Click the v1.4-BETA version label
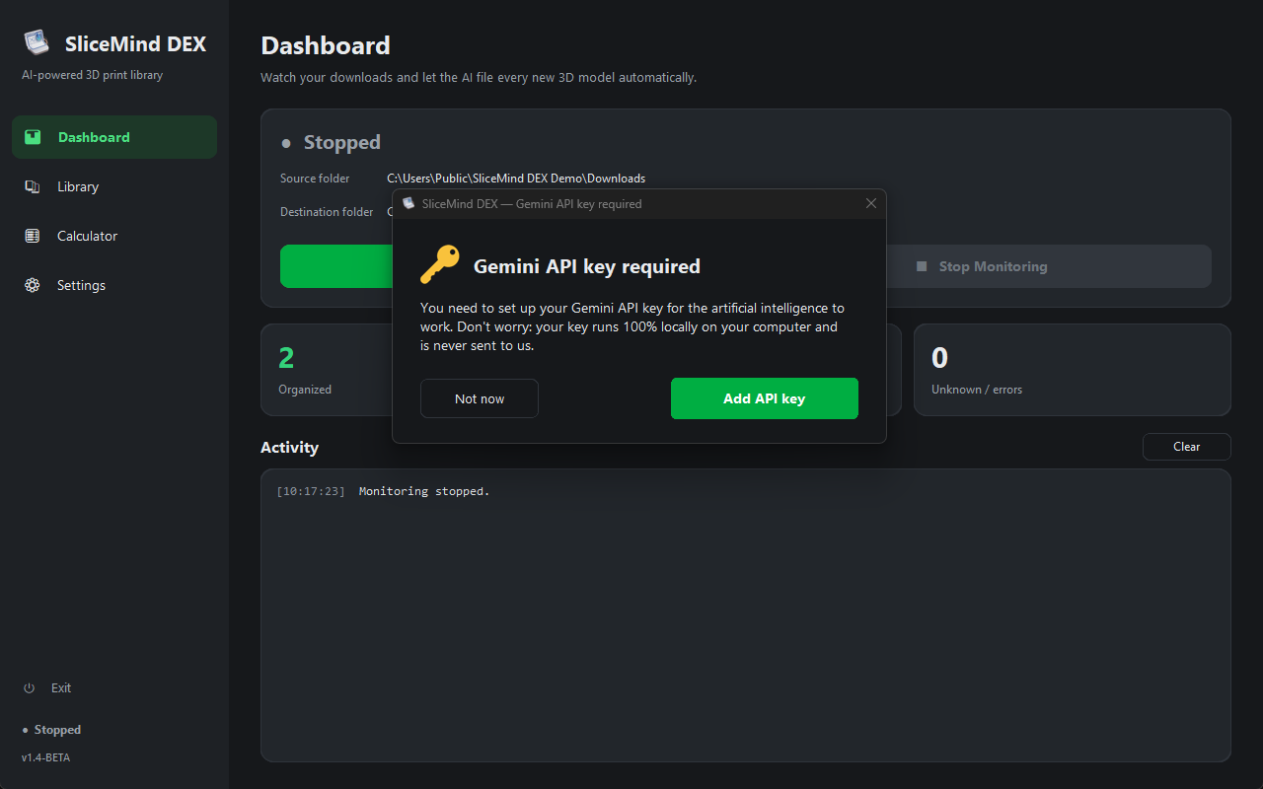1263x789 pixels. [x=45, y=757]
